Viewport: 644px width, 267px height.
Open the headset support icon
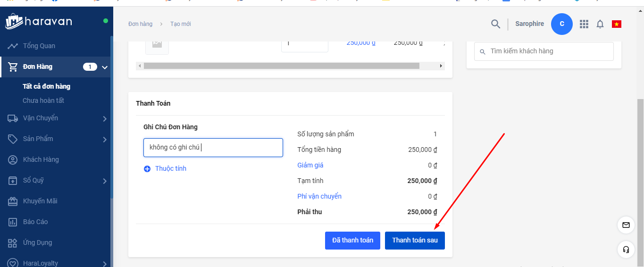point(626,249)
